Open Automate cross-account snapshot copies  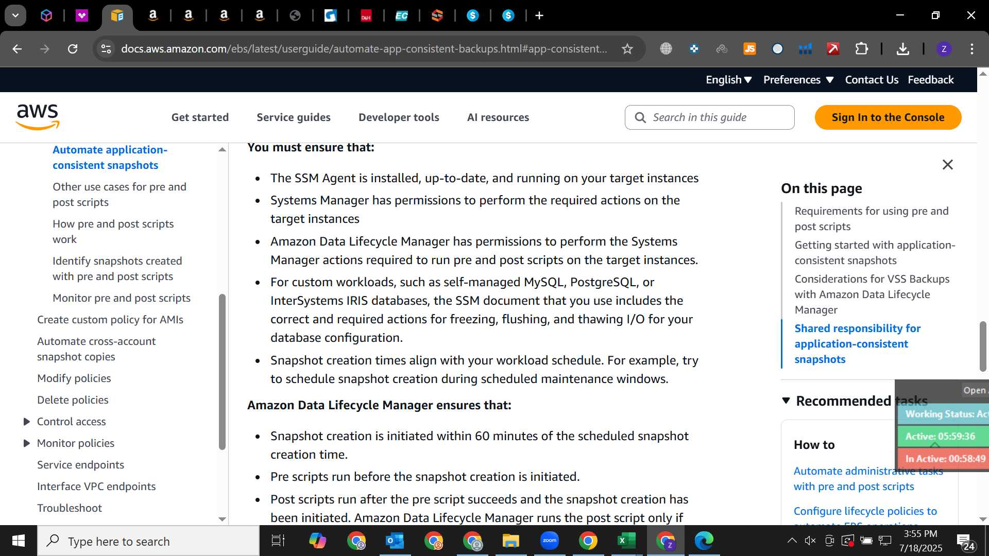click(x=96, y=349)
